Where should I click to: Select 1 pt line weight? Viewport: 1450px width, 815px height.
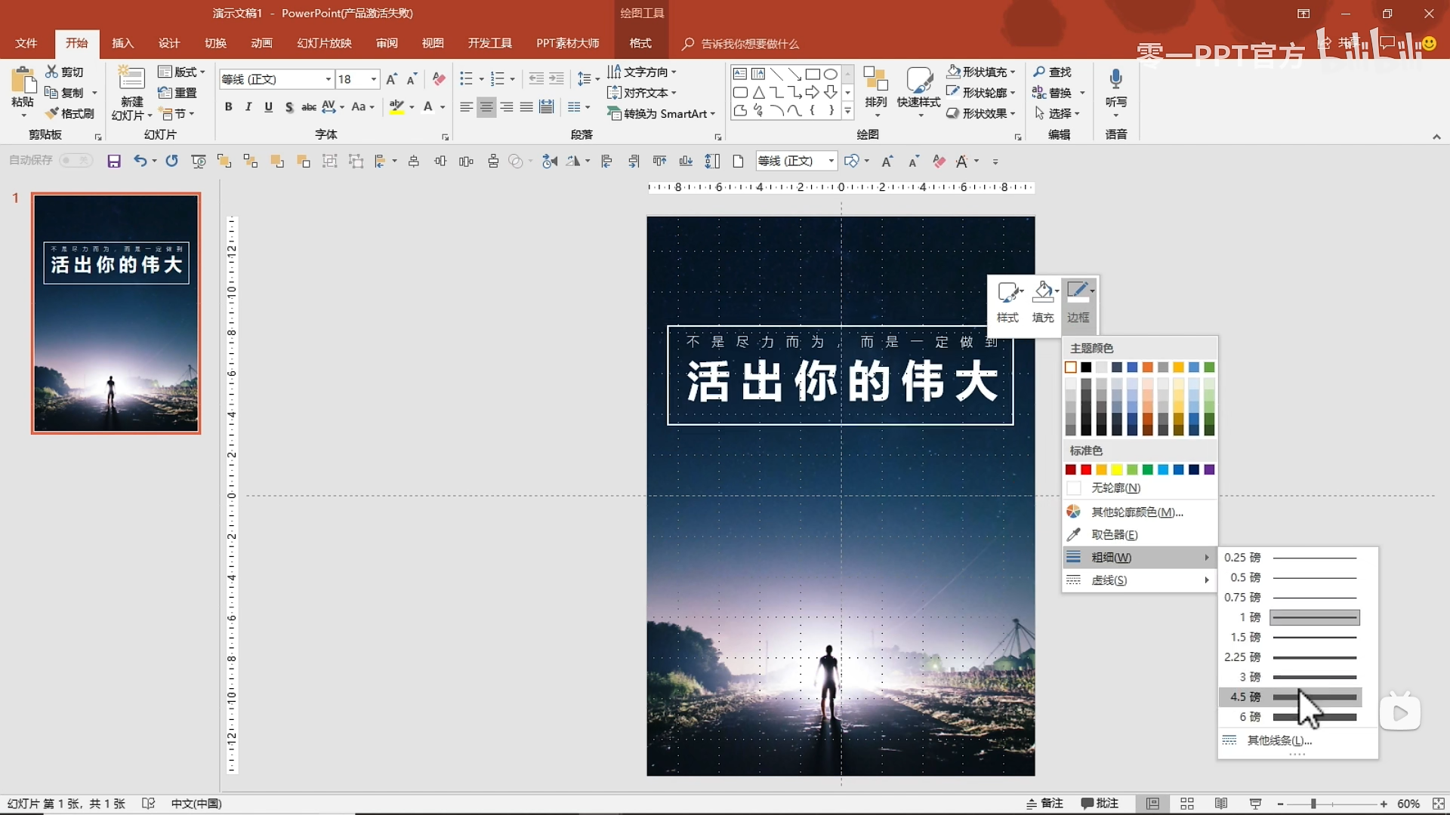click(1291, 617)
